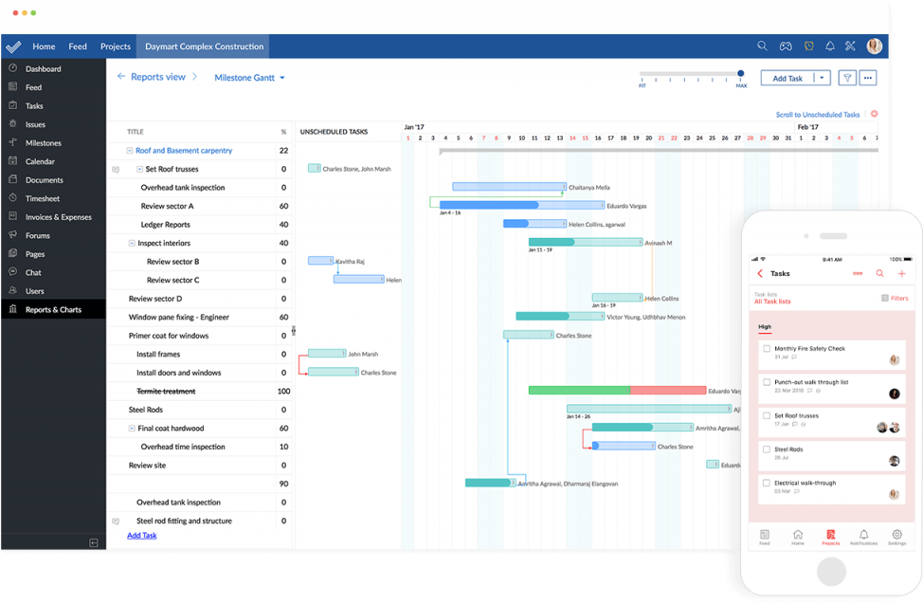This screenshot has width=923, height=605.
Task: Collapse the Roof and Basement carpentry group
Action: pyautogui.click(x=130, y=151)
